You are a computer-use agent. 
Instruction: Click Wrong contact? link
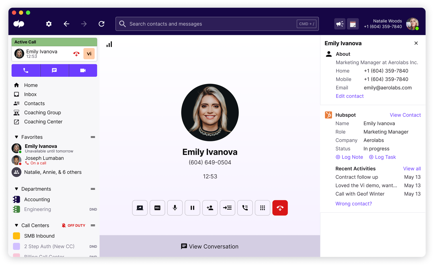[354, 204]
